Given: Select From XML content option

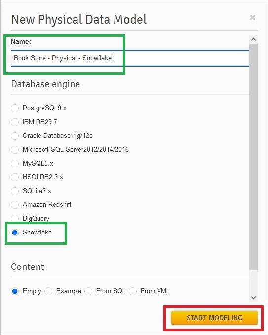Looking at the screenshot, I should pyautogui.click(x=133, y=291).
